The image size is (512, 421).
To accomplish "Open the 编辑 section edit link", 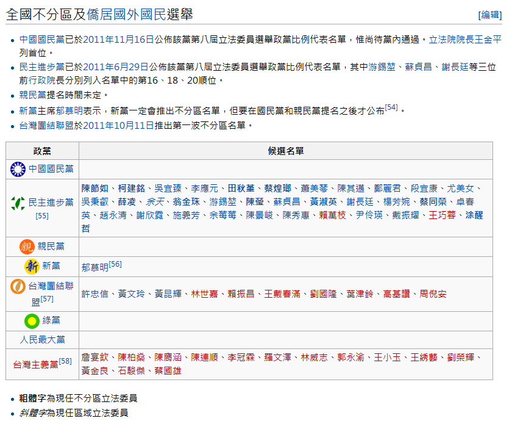I will pos(490,15).
